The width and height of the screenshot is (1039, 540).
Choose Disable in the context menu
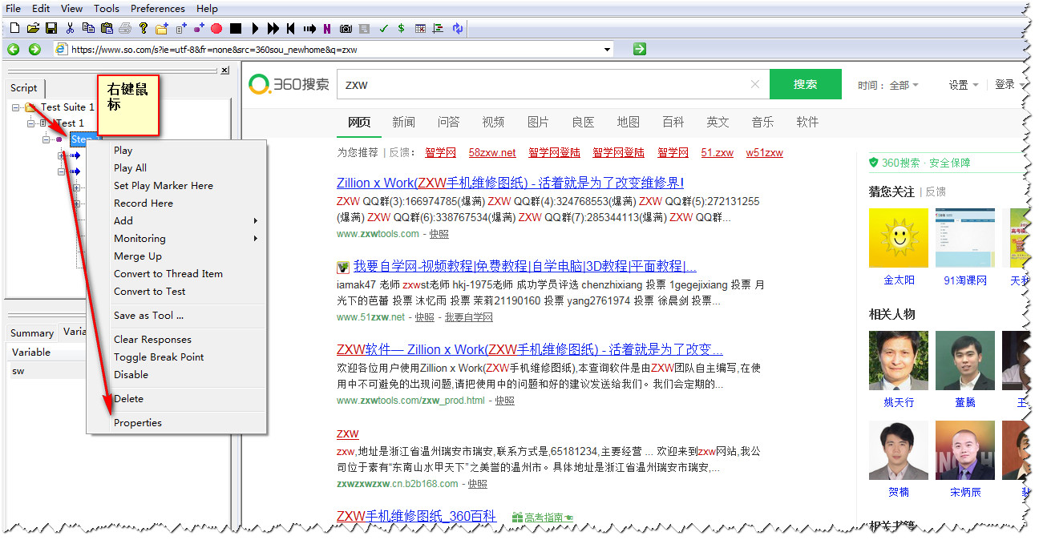(x=176, y=374)
